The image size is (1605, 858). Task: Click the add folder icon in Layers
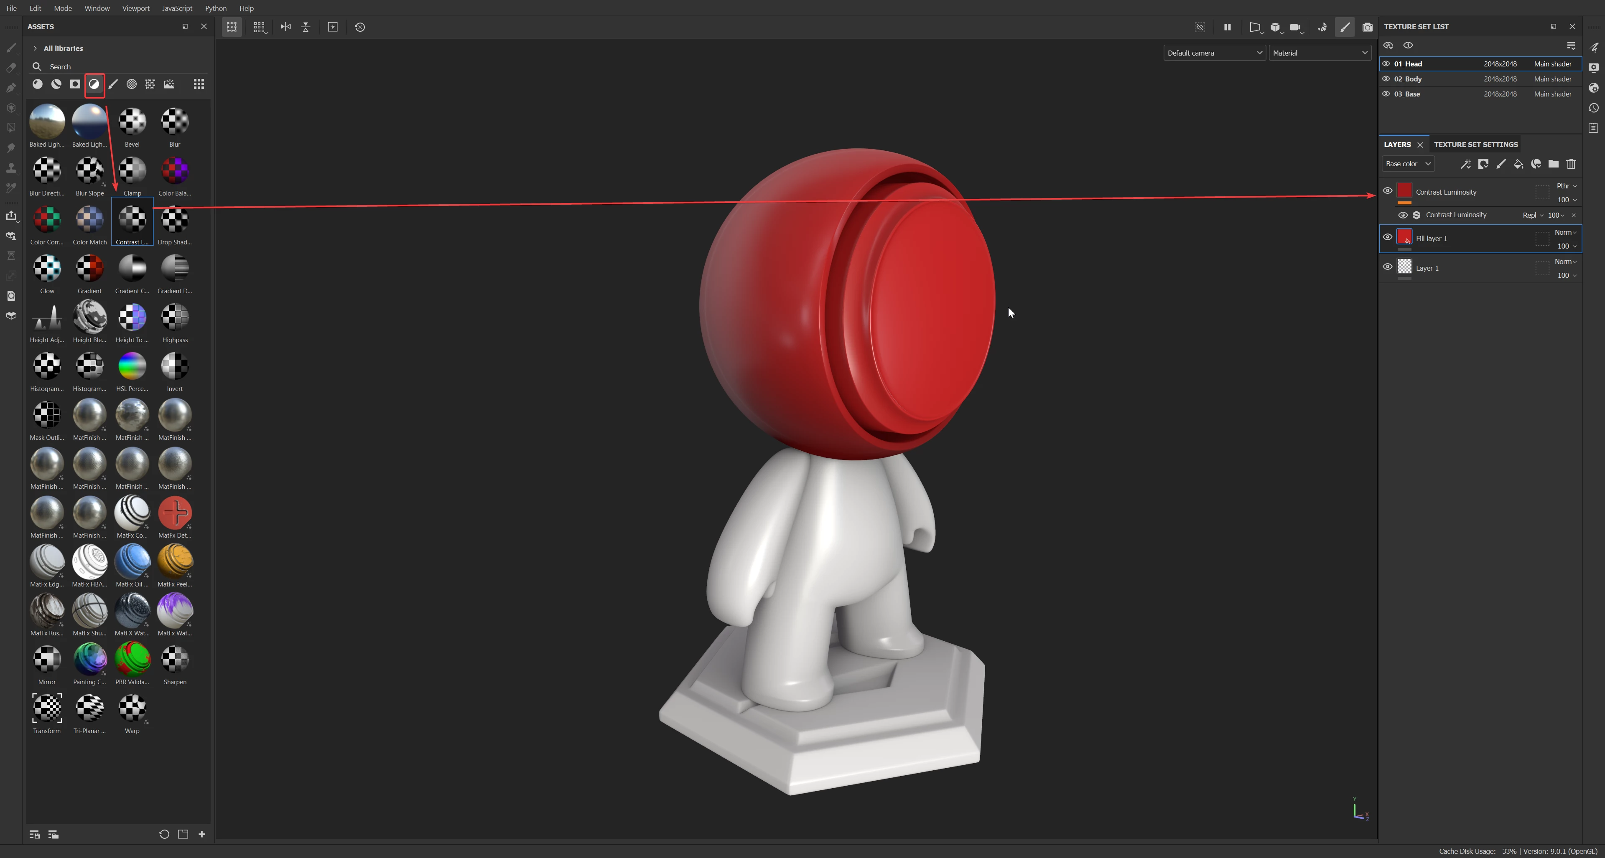click(x=1553, y=164)
